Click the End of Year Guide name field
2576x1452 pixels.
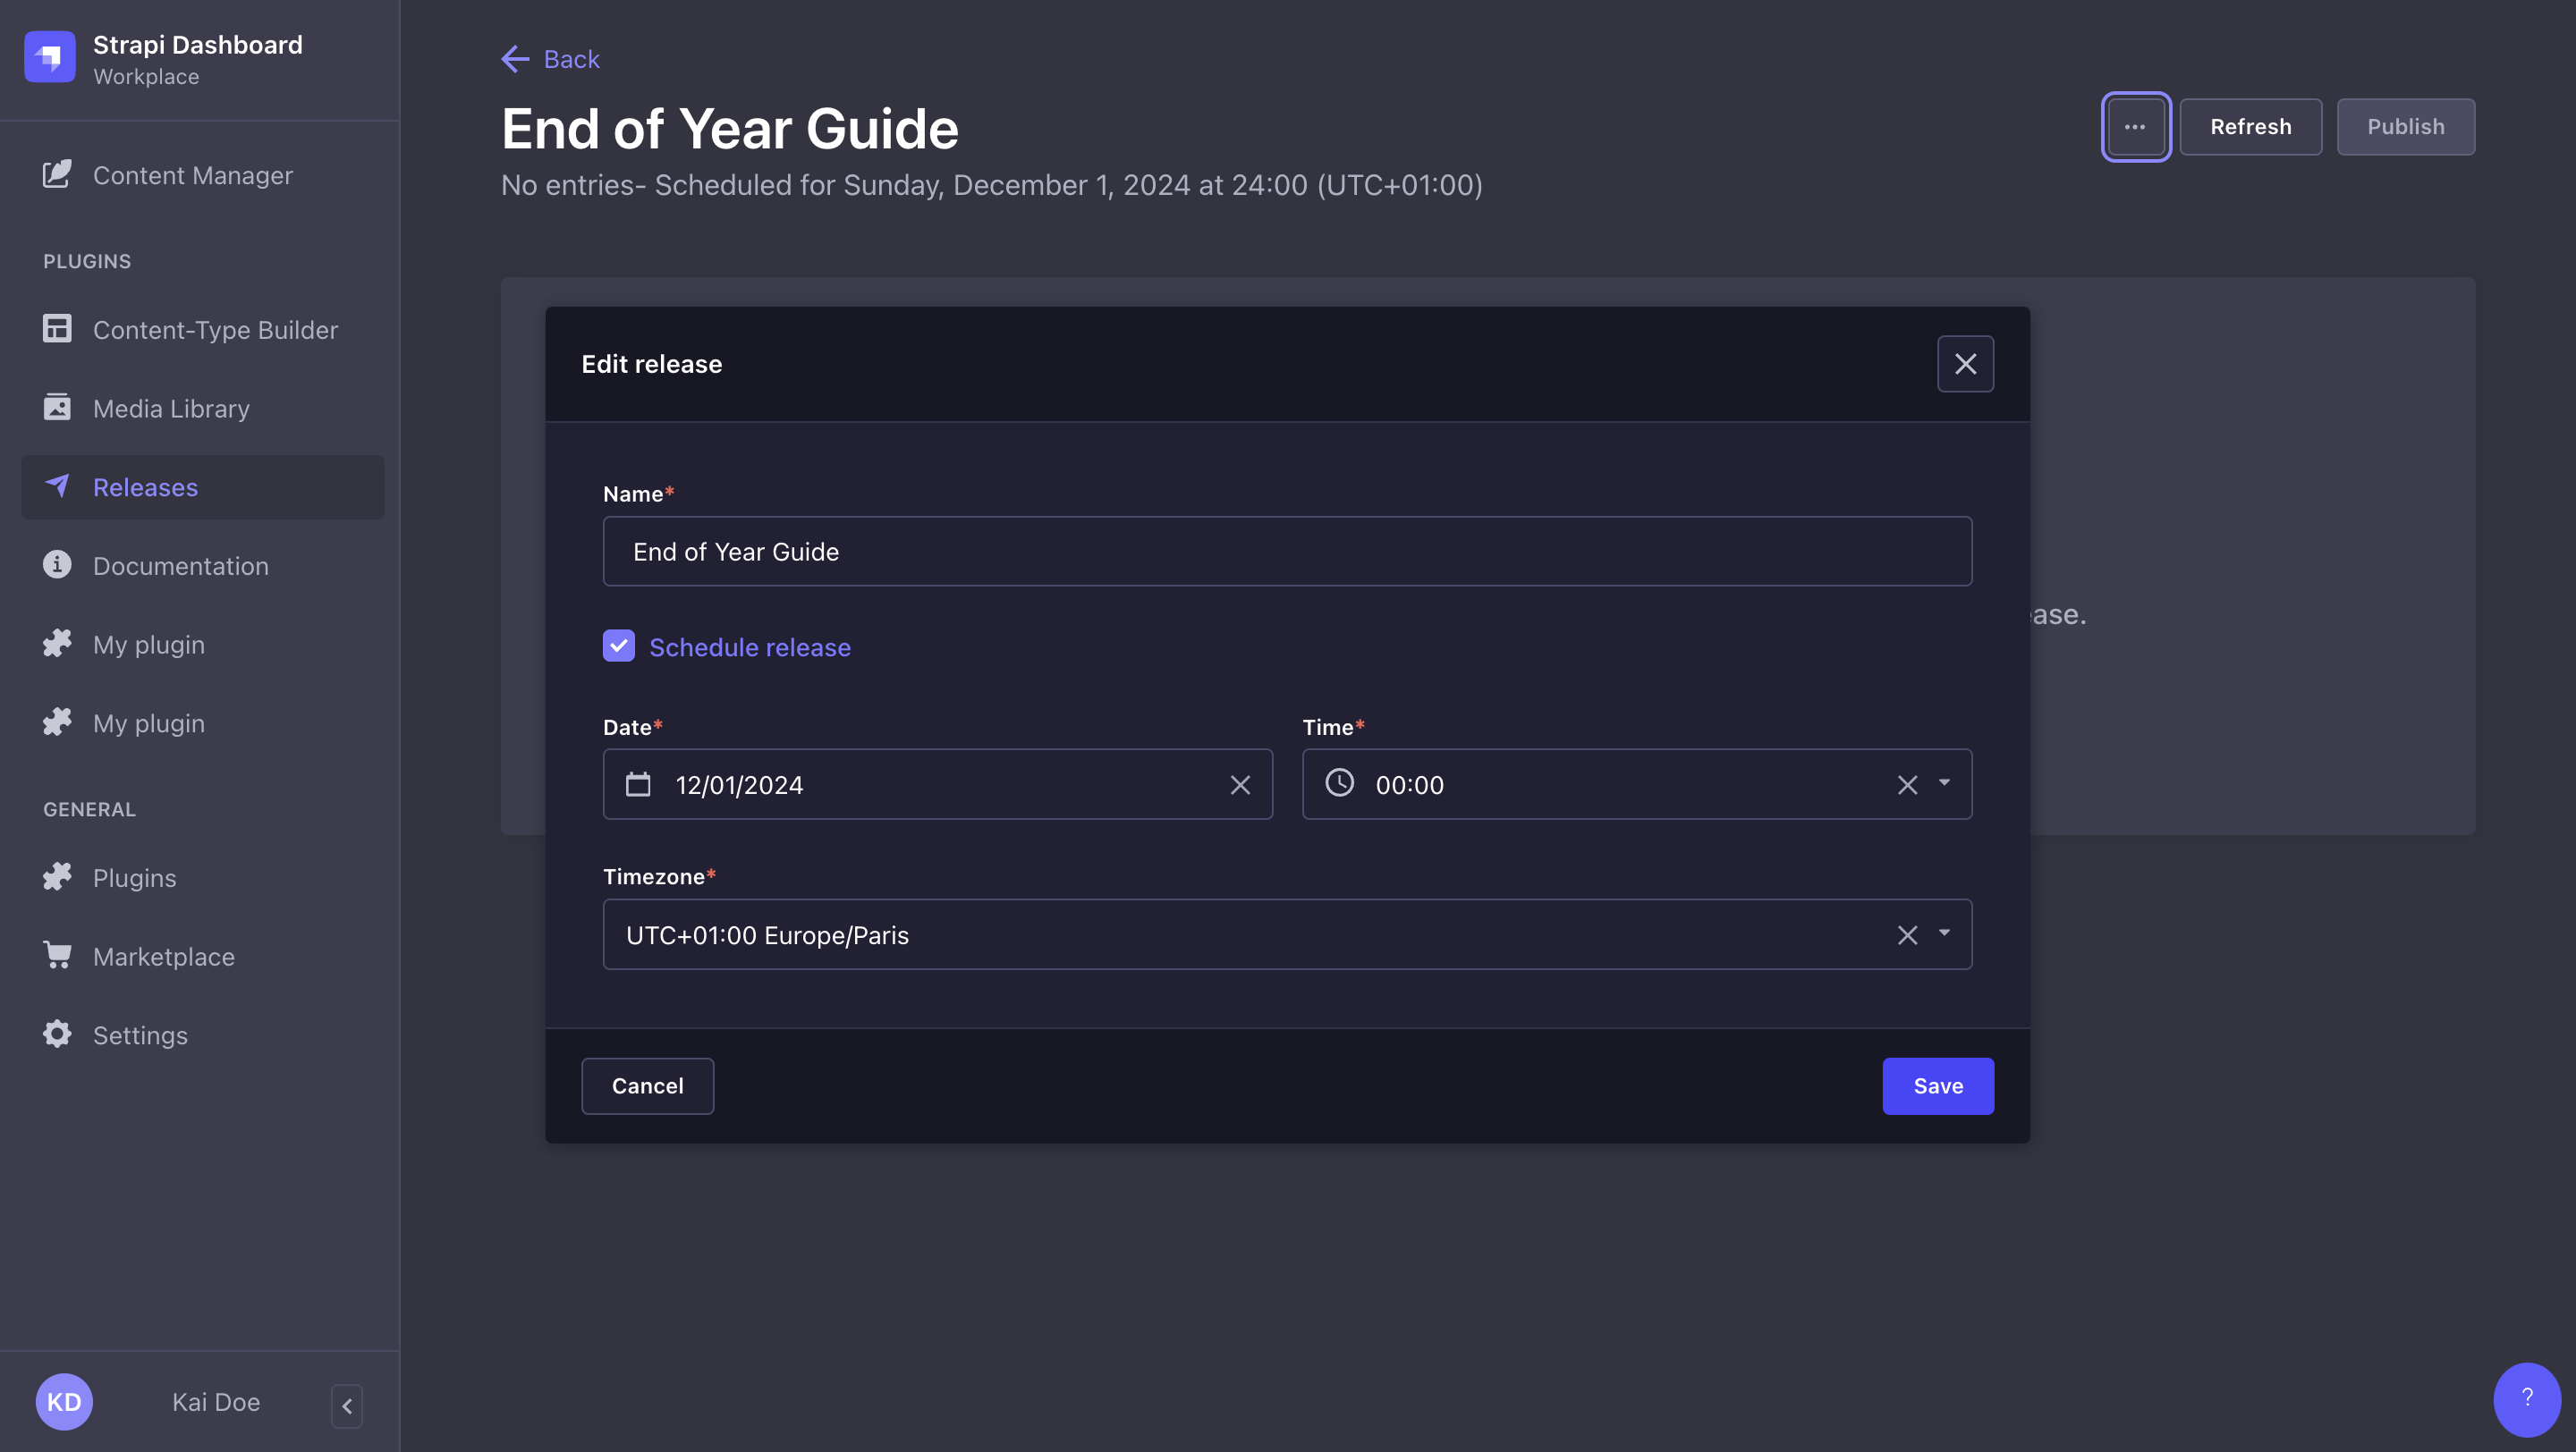pos(1287,551)
